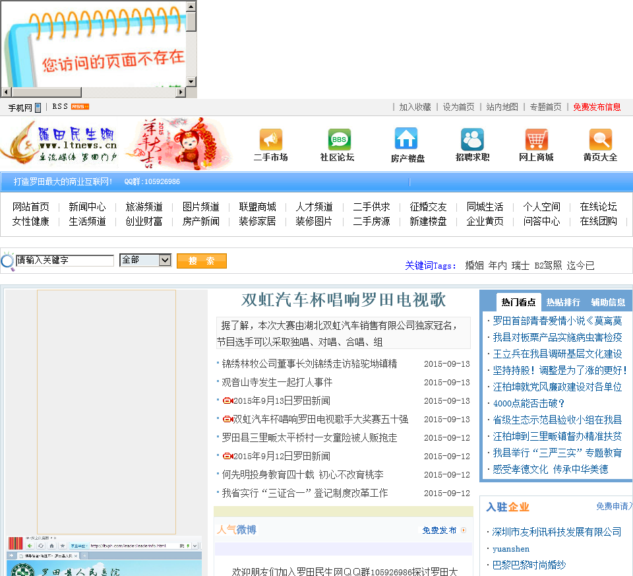Click the 双虹汽车杯唱响罗田电视歌 headline
Viewport: 633px width, 576px height.
click(343, 300)
